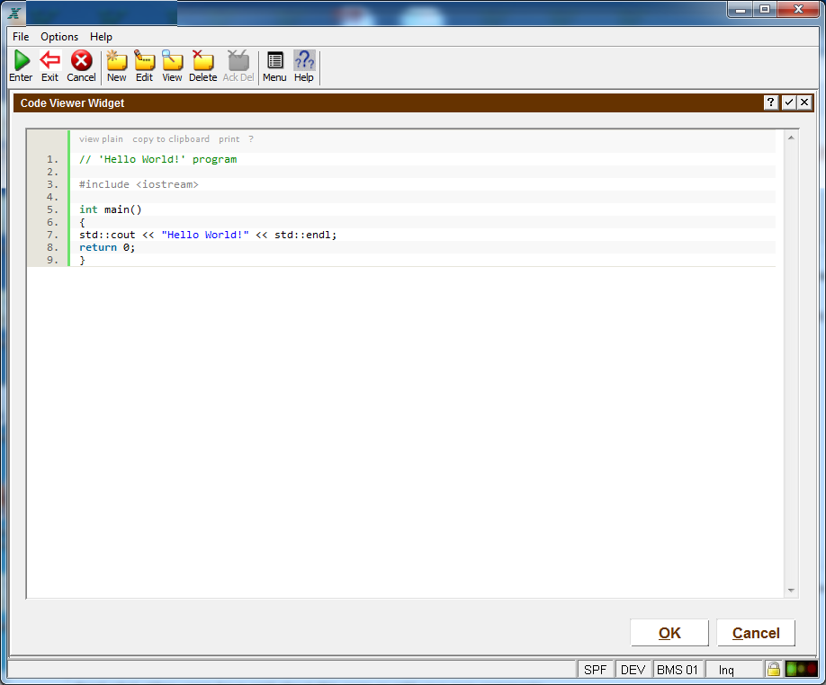Screen dimensions: 826x685
Task: Confirm with the OK button
Action: [669, 632]
